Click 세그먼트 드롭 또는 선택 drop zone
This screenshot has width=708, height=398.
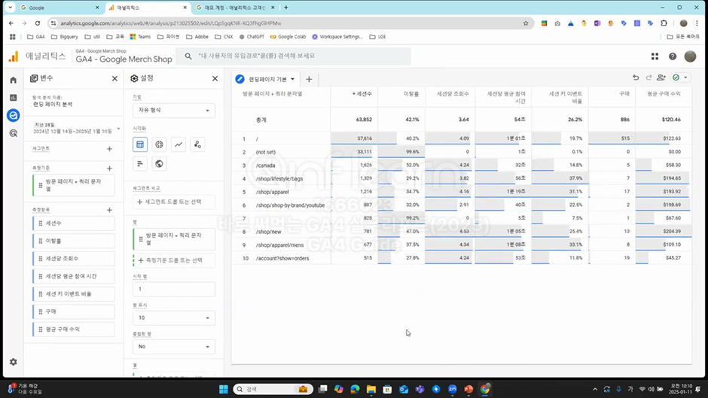(x=174, y=202)
